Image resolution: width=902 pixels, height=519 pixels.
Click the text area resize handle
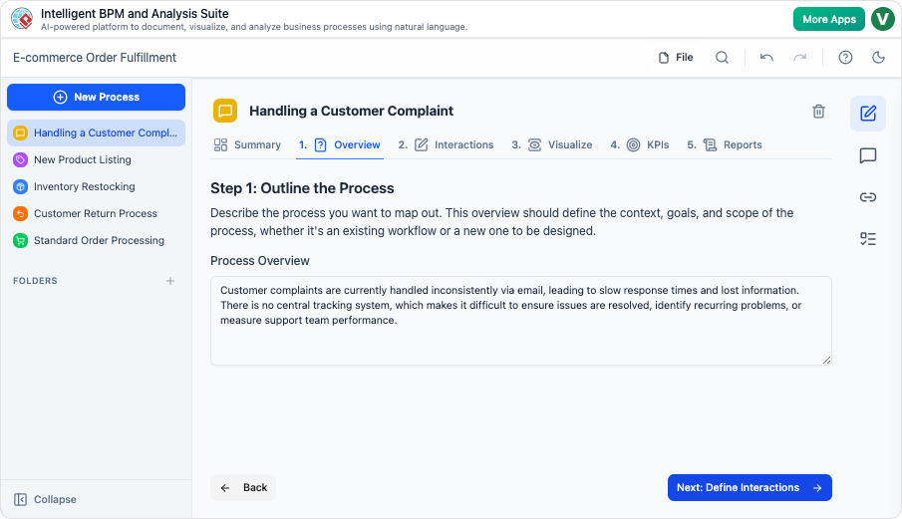pyautogui.click(x=826, y=360)
